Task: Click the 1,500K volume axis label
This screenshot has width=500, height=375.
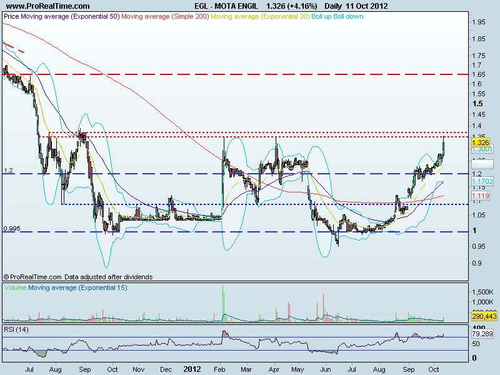Action: click(482, 292)
